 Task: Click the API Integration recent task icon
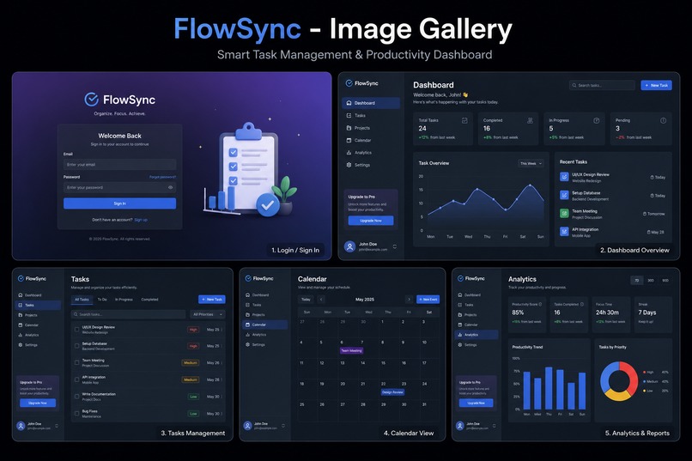coord(564,232)
